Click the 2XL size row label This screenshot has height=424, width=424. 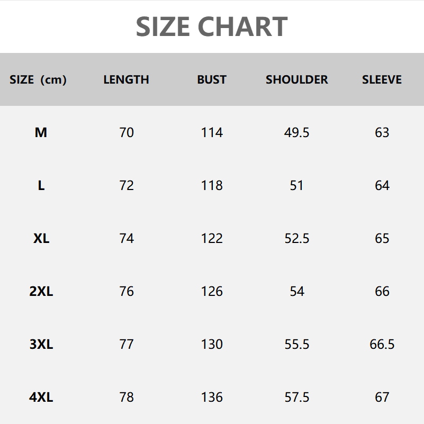[41, 291]
